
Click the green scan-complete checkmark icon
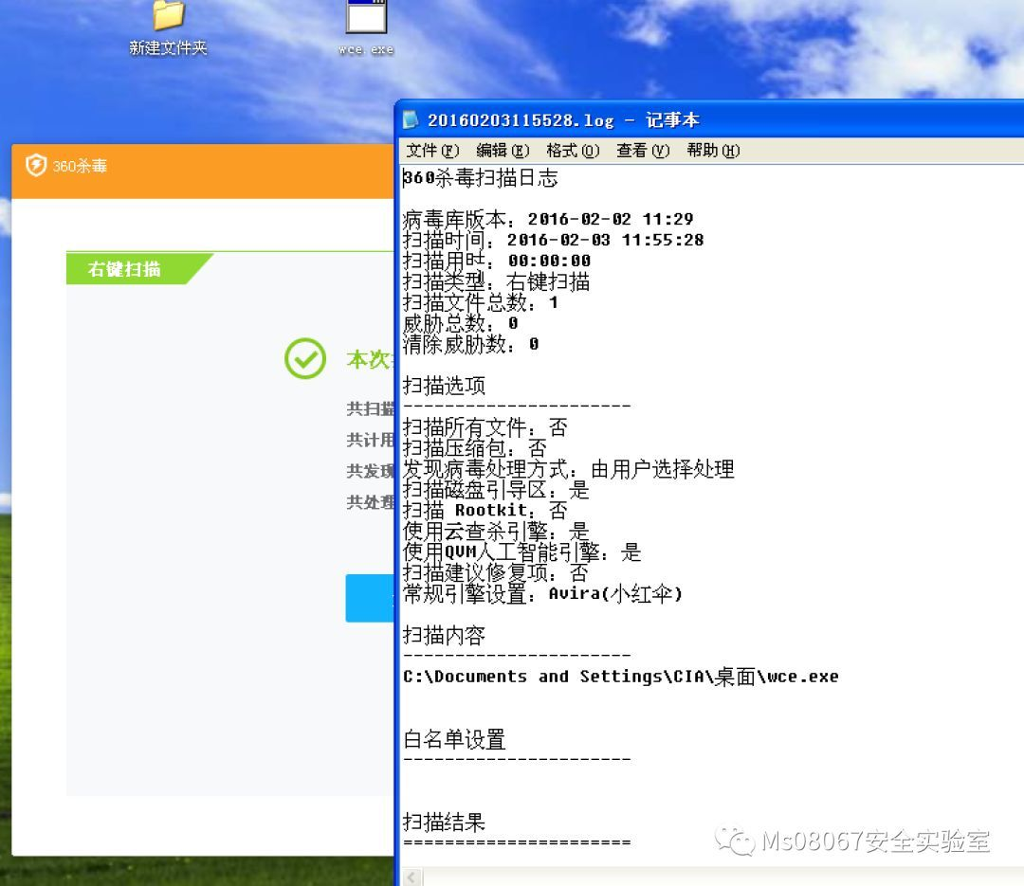click(x=303, y=359)
